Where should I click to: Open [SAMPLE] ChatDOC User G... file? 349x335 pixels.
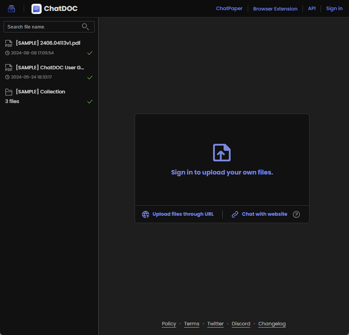click(x=50, y=68)
